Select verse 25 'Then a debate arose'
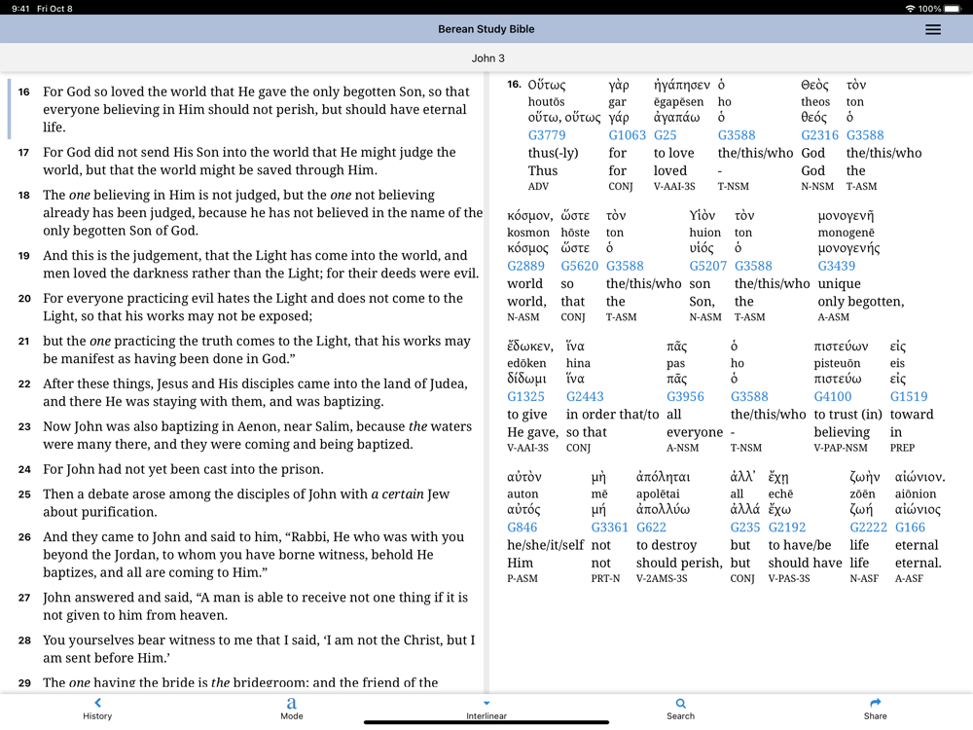Image resolution: width=973 pixels, height=730 pixels. [246, 503]
